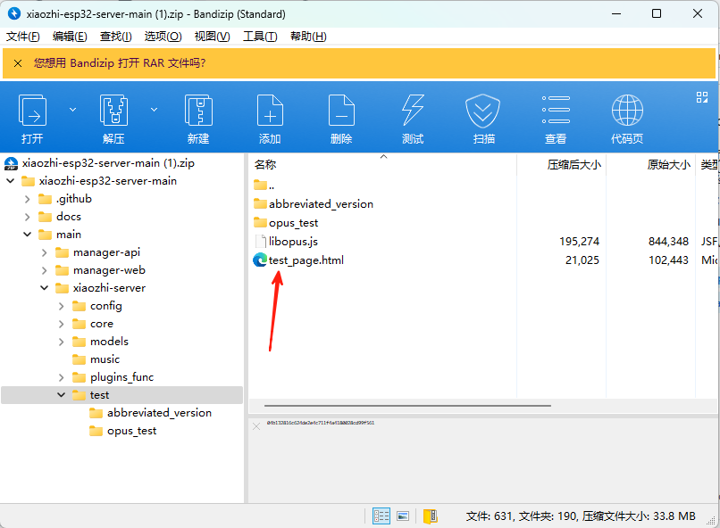Expand the config folder
Screen dimensions: 720x528
pos(61,306)
